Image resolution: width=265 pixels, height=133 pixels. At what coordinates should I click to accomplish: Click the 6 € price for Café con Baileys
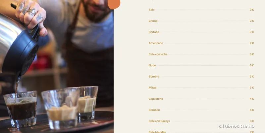pos(252,121)
